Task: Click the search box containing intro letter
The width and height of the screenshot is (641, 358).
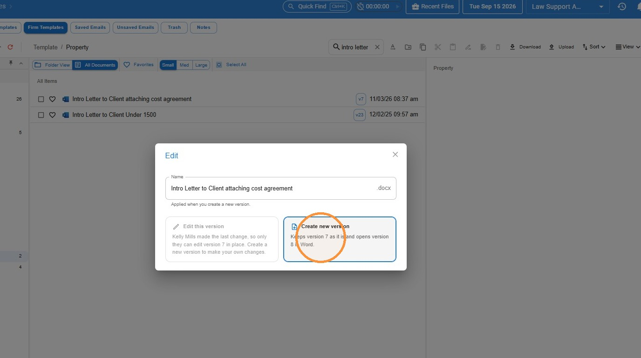Action: (356, 47)
